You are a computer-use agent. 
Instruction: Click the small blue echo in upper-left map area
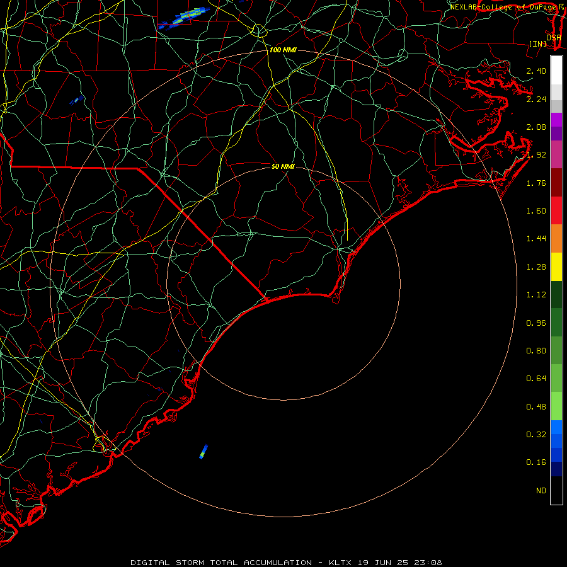click(x=77, y=100)
